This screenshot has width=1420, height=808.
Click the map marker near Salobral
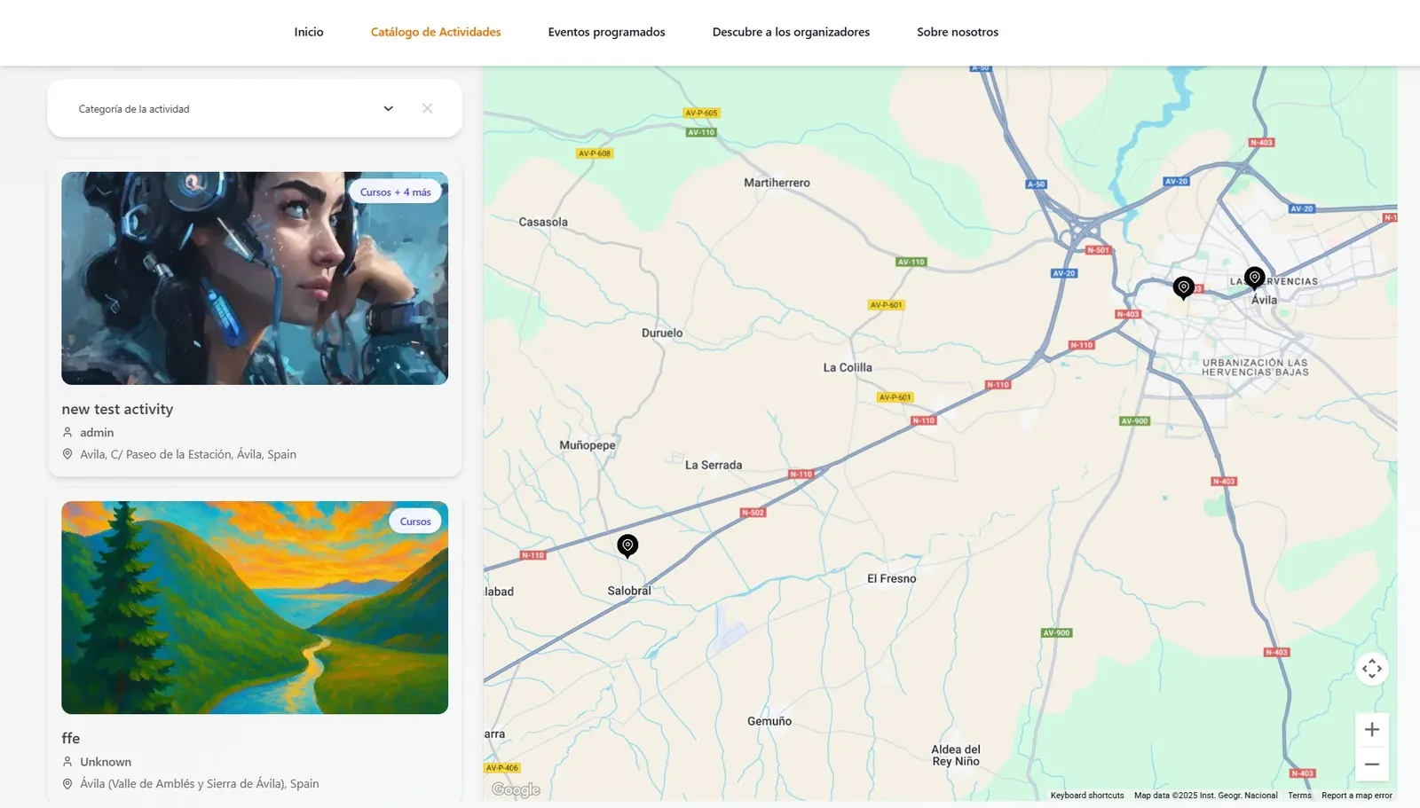[x=627, y=545]
